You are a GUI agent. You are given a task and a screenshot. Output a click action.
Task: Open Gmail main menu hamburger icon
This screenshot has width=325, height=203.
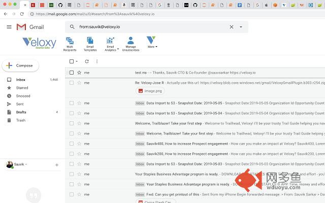[x=9, y=27]
